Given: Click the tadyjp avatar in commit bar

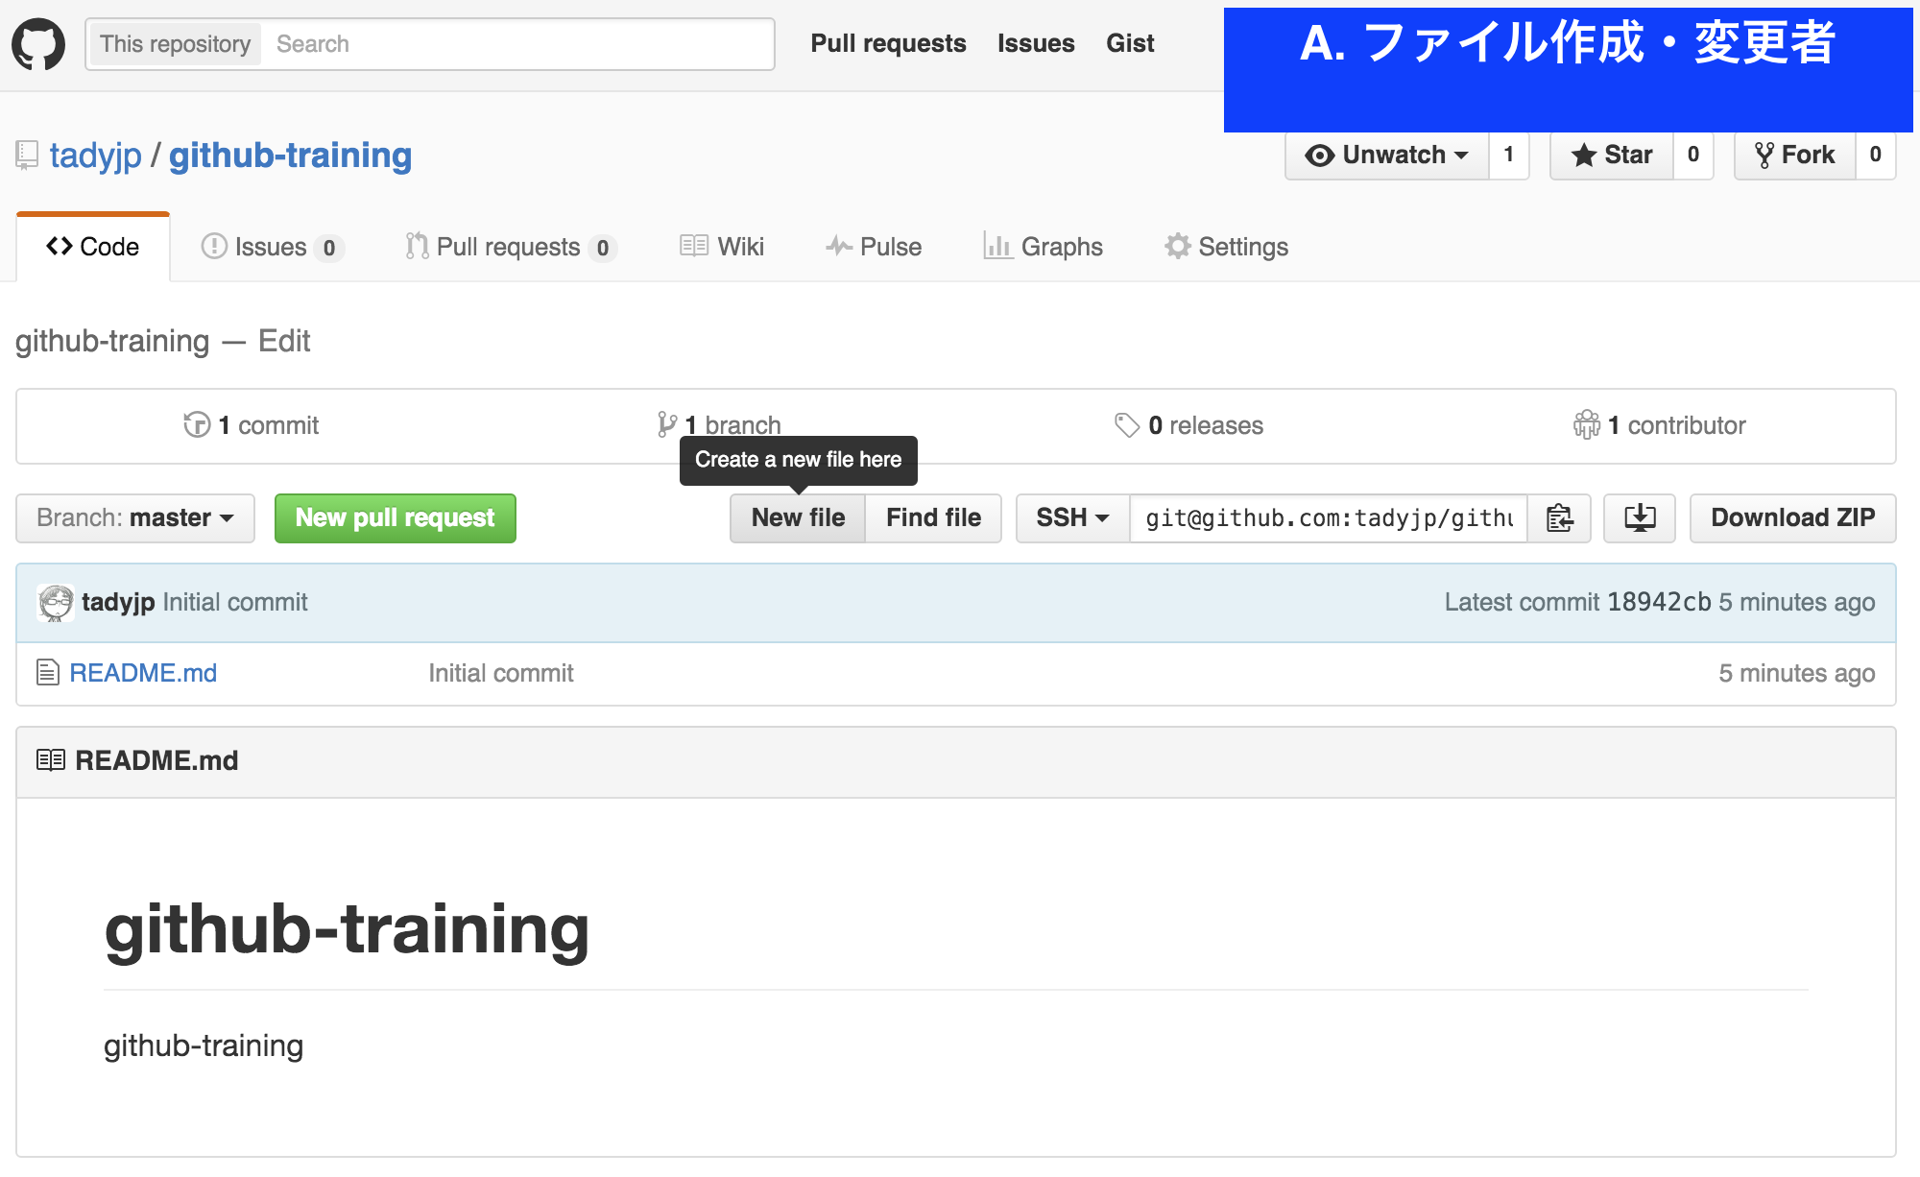Looking at the screenshot, I should pyautogui.click(x=56, y=603).
